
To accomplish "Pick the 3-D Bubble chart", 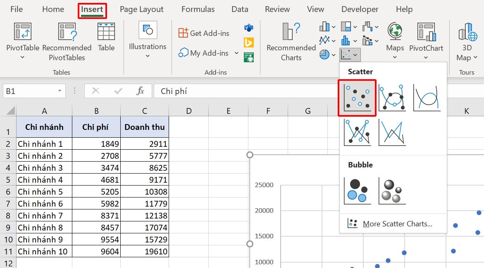I will [392, 190].
